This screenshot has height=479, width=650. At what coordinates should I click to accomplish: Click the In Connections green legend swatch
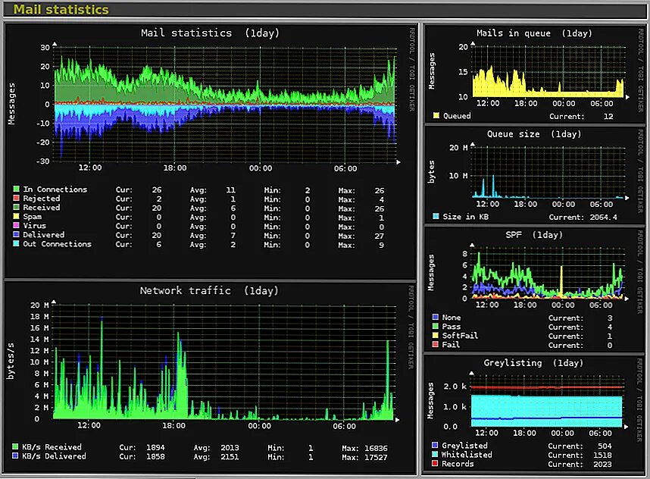[x=16, y=189]
